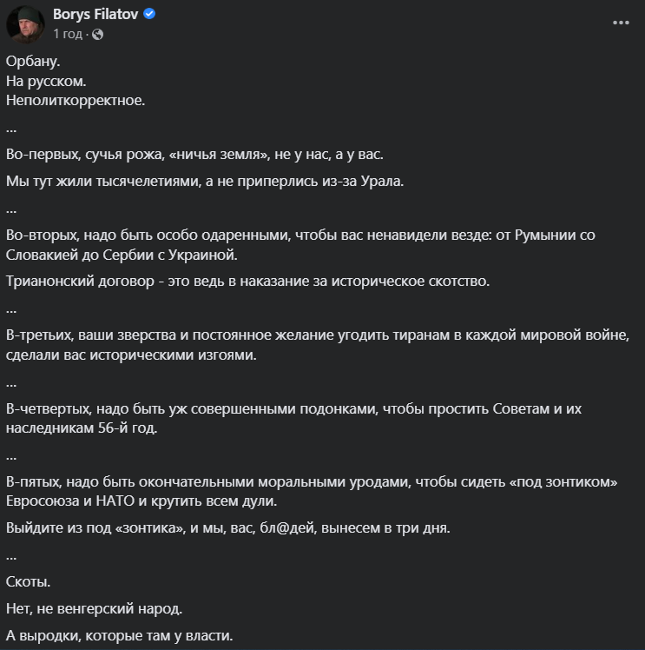Click the blue verified badge

[150, 15]
